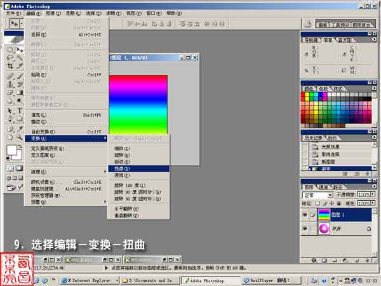Viewport: 381px width, 286px height.
Task: Select the Dodge tool
Action: (x=20, y=100)
